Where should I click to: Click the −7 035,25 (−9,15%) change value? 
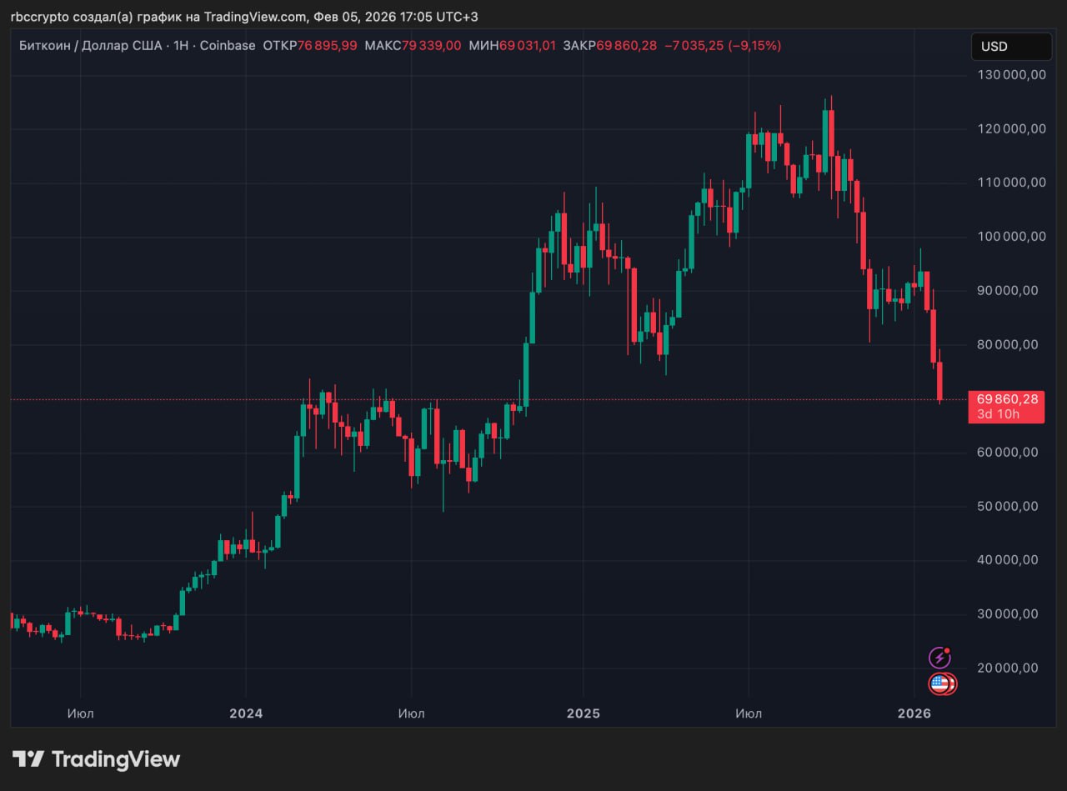[722, 46]
